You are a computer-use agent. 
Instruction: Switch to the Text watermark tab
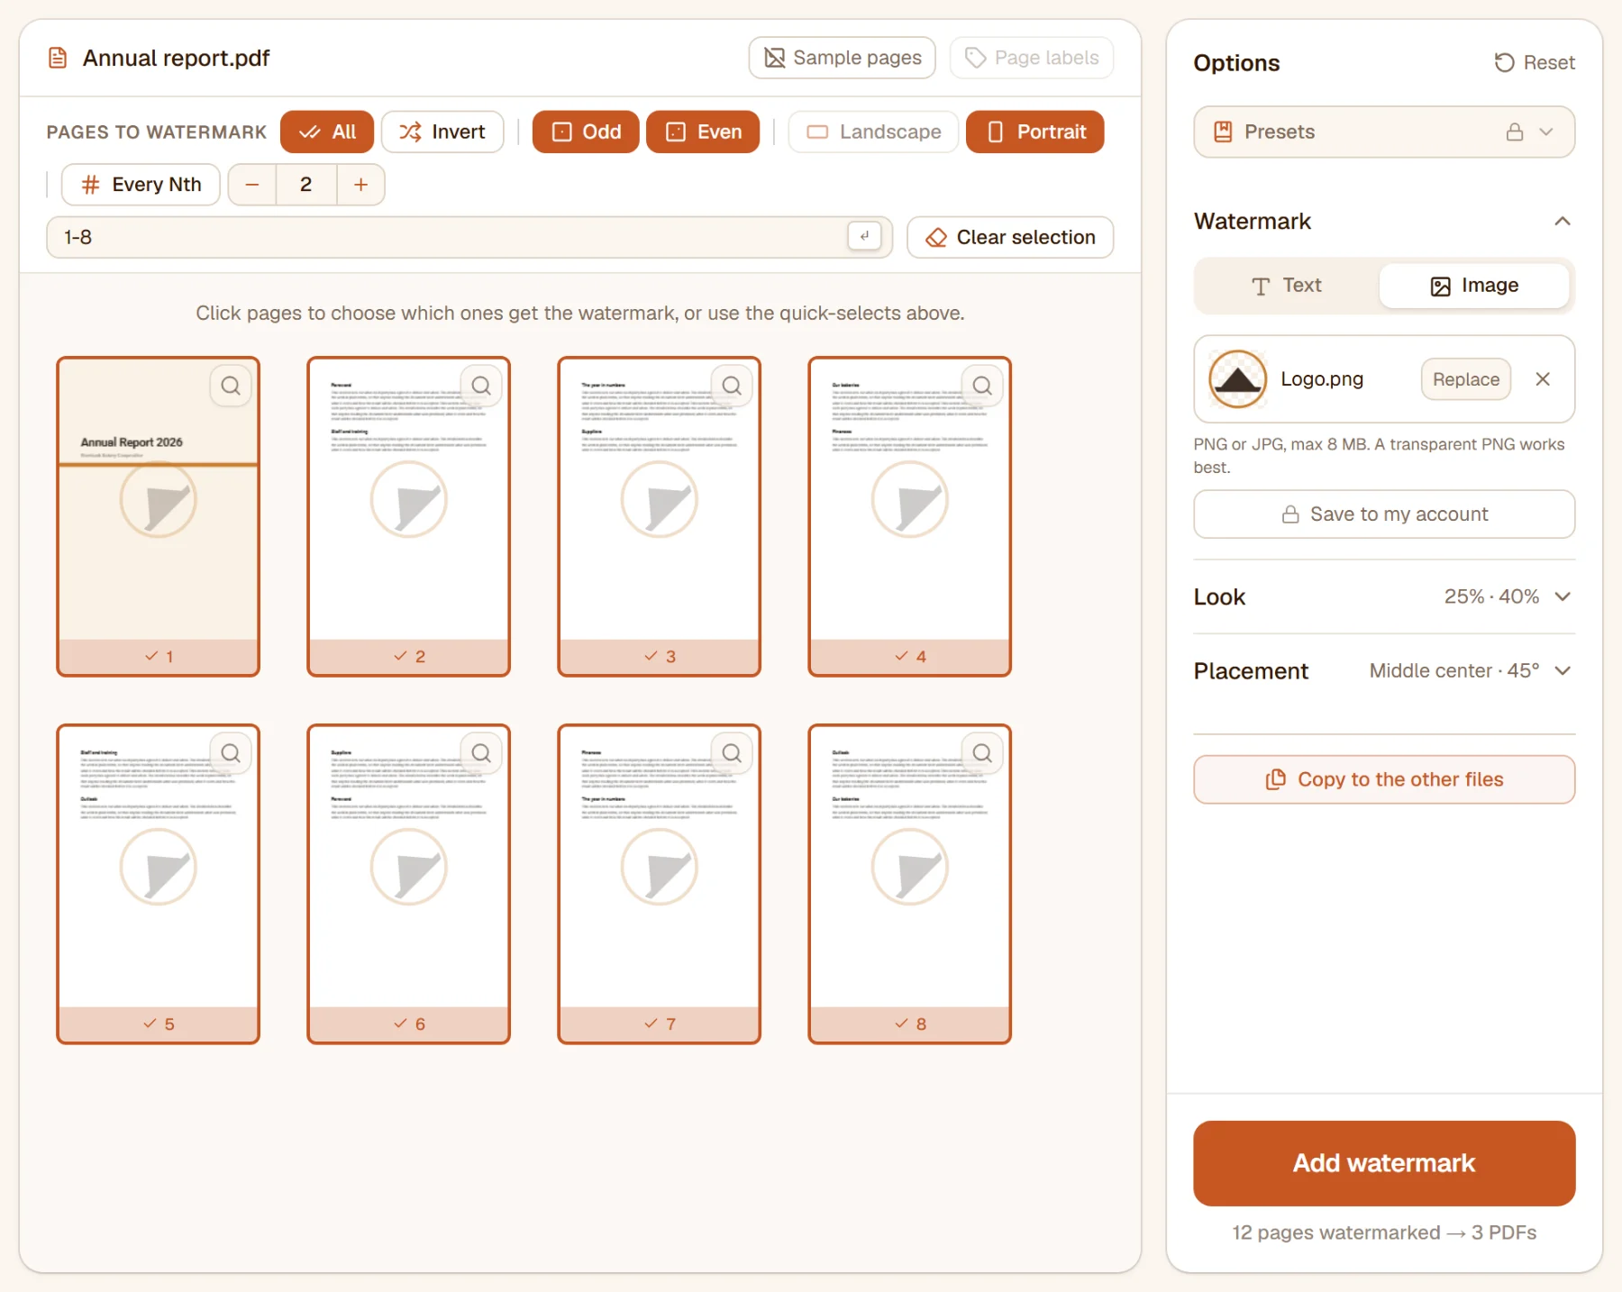click(x=1287, y=286)
